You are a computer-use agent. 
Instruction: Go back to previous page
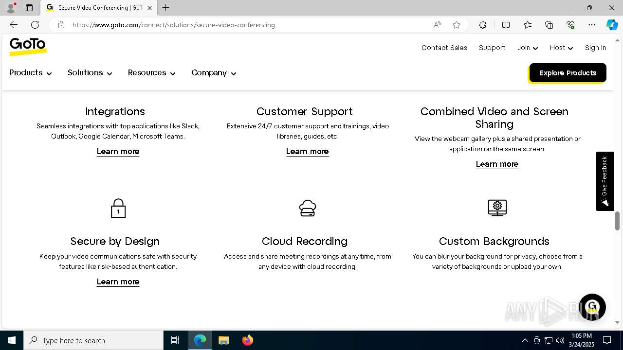tap(14, 25)
